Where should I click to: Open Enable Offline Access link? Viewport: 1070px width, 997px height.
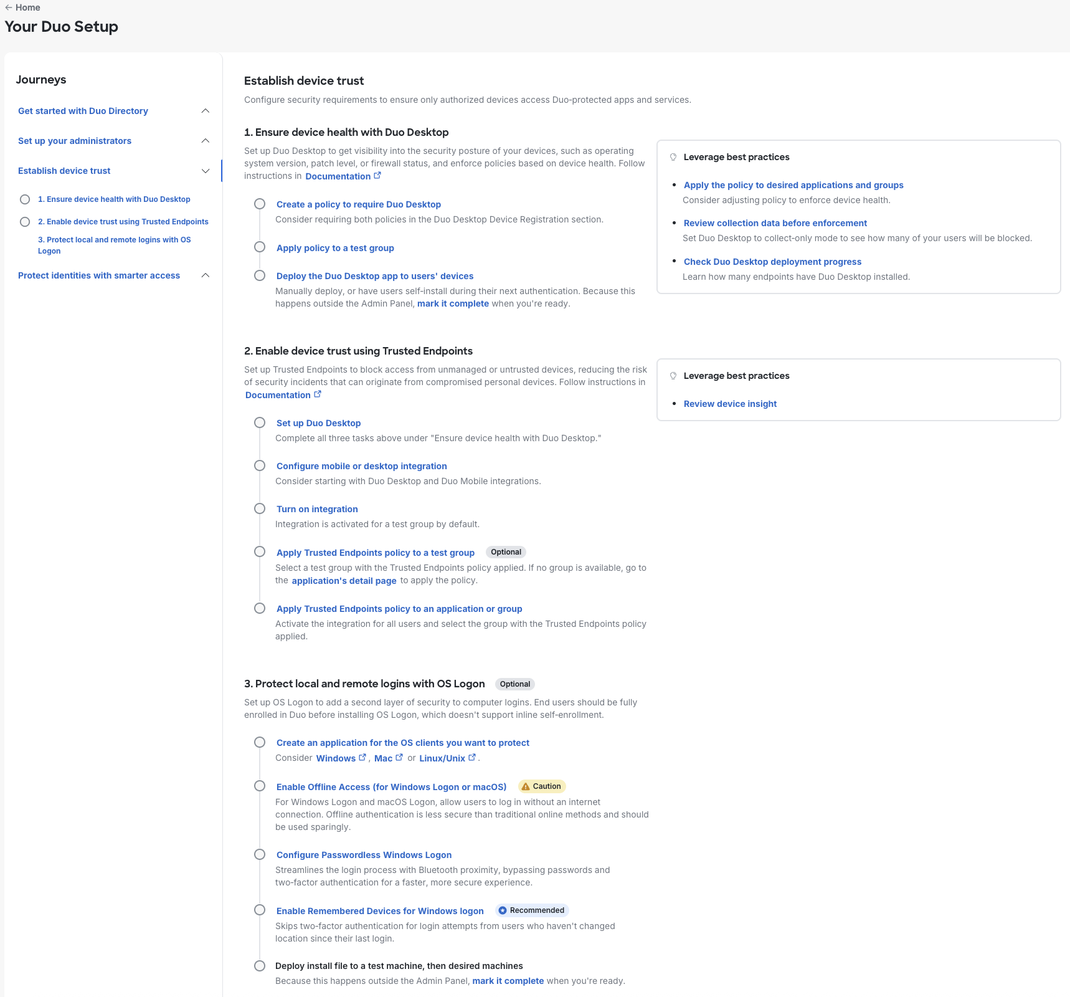[x=391, y=787]
